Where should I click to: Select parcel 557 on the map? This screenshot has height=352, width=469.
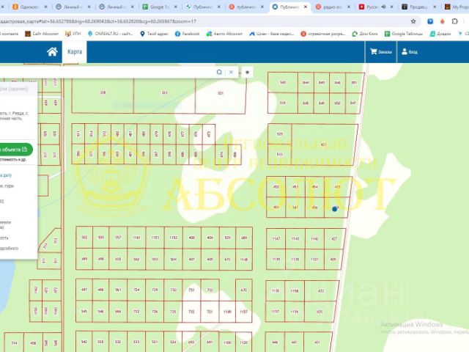click(x=118, y=238)
